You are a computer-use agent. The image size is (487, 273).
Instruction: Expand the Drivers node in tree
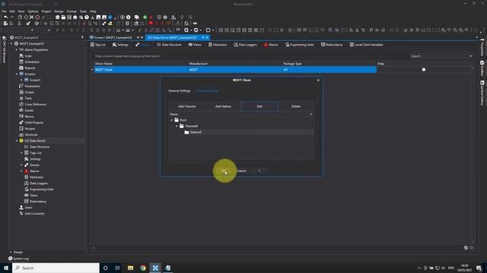(x=21, y=165)
